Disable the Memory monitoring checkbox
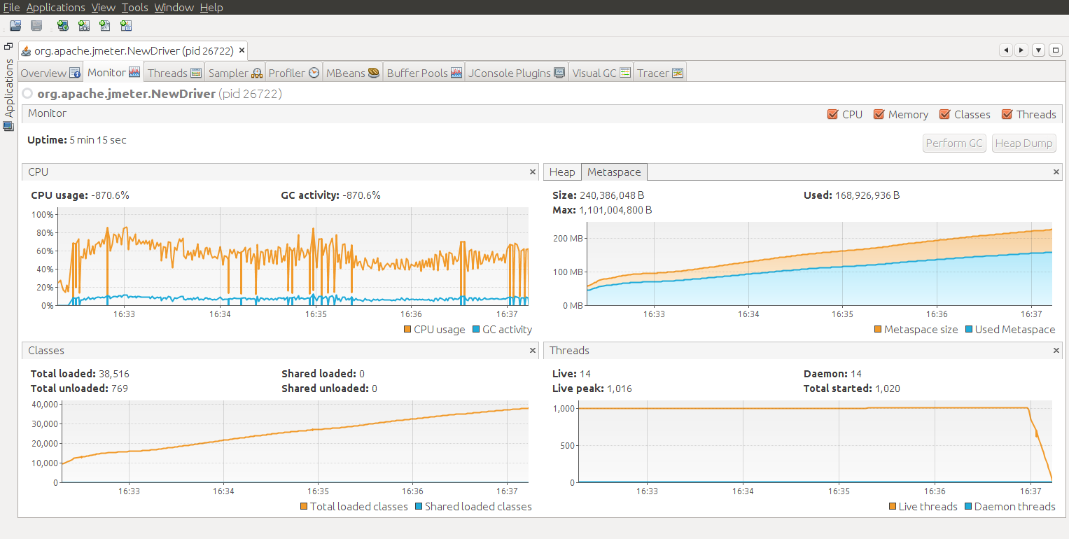The height and width of the screenshot is (539, 1069). [x=880, y=114]
